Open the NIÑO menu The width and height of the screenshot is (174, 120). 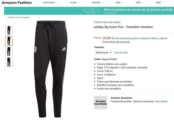click(140, 3)
